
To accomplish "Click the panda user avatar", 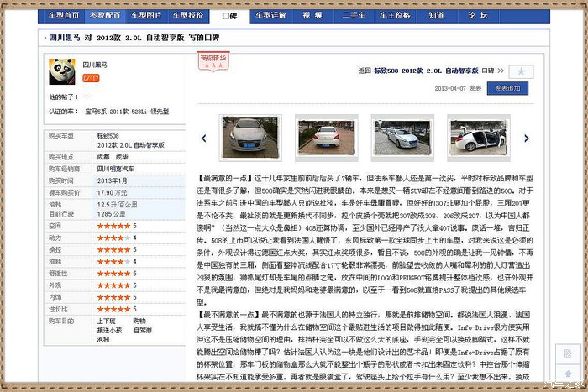I will click(x=60, y=71).
